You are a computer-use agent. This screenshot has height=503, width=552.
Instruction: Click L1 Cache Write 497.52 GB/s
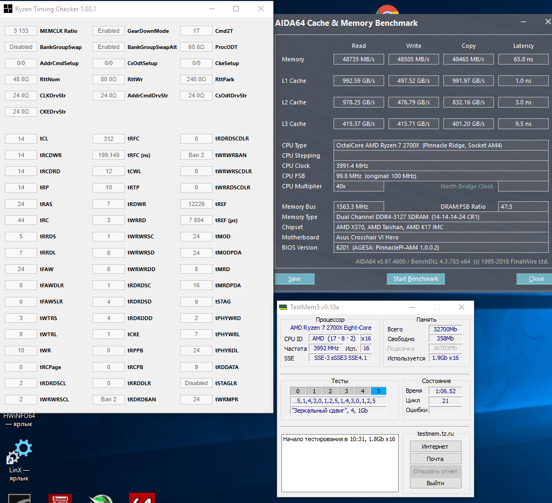point(413,81)
